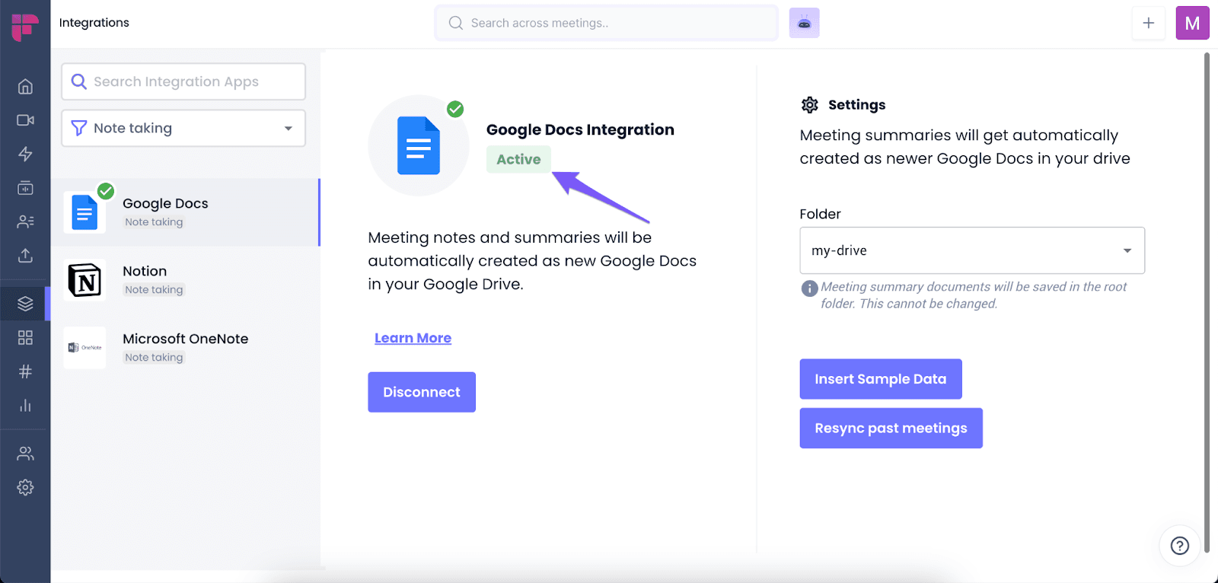The height and width of the screenshot is (583, 1218).
Task: Select the Integrations layers icon
Action: click(25, 304)
